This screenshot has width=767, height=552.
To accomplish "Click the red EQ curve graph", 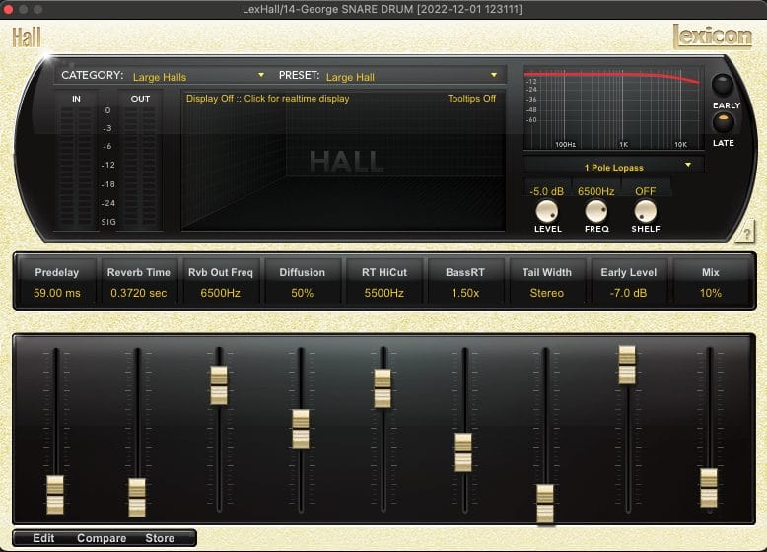I will point(613,108).
